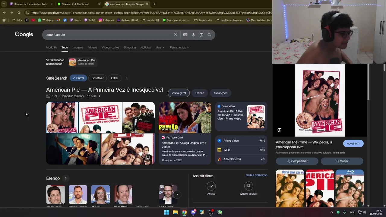386x217 pixels.
Task: Open the YouTube bookmark icon
Action: click(33, 20)
